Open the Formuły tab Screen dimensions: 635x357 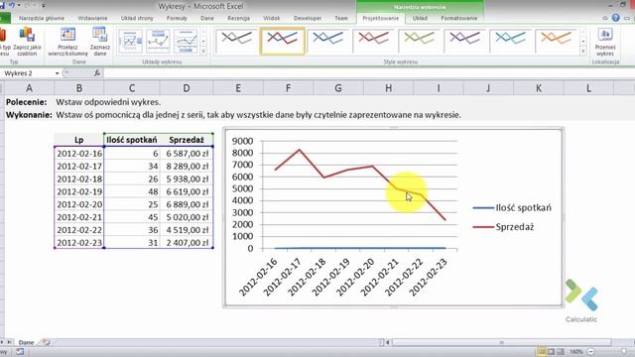click(177, 18)
